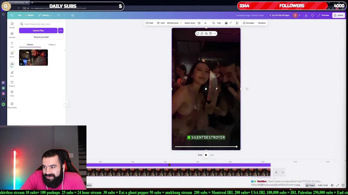Click the purple timeline playhead bar

click(179, 165)
